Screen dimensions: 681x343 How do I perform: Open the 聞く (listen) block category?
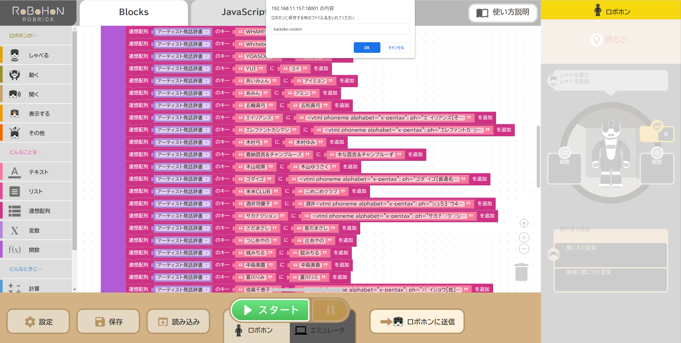tap(15, 94)
